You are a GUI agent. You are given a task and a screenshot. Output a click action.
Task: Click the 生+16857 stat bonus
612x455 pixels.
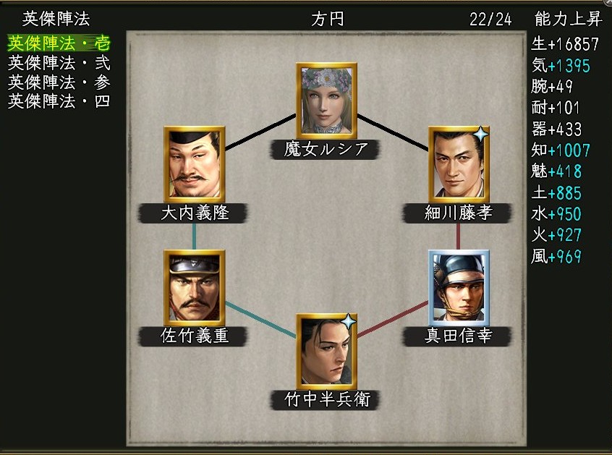[565, 44]
